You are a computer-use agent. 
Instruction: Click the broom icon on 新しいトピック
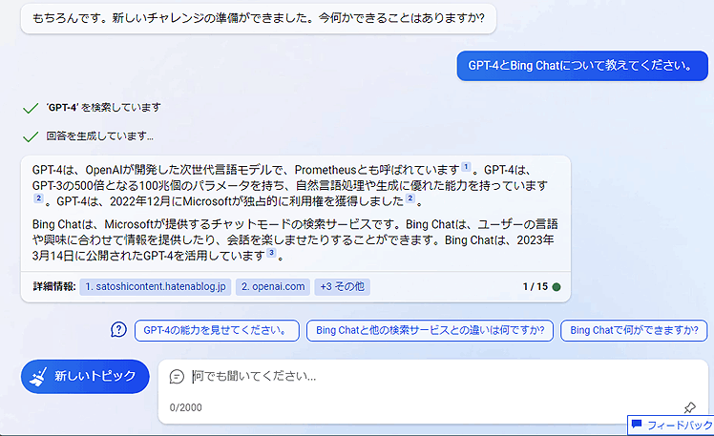click(39, 376)
